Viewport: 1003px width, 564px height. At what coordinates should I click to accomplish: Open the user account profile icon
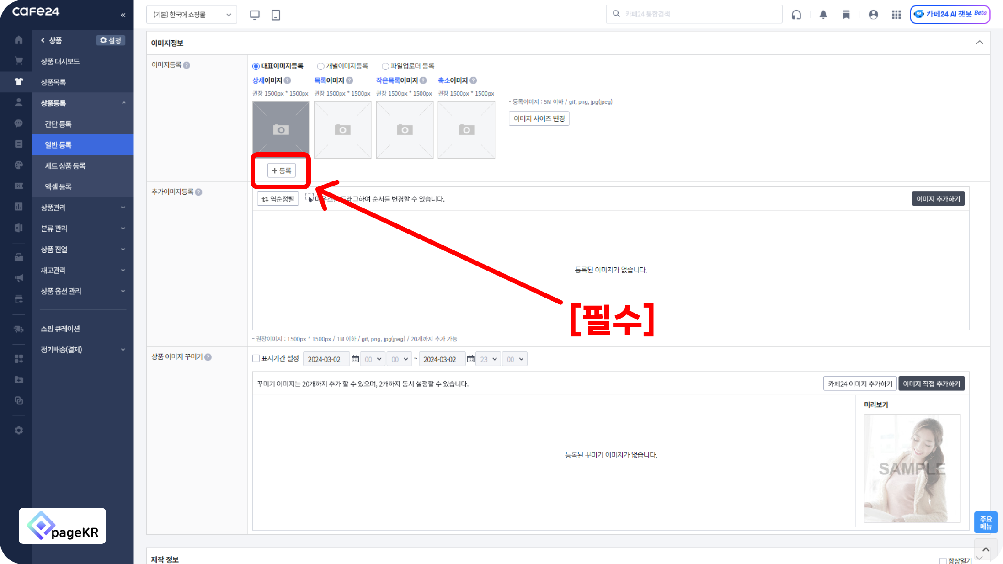pos(873,15)
